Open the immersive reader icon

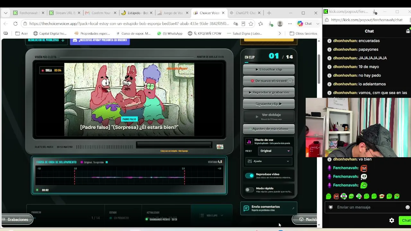click(x=243, y=23)
